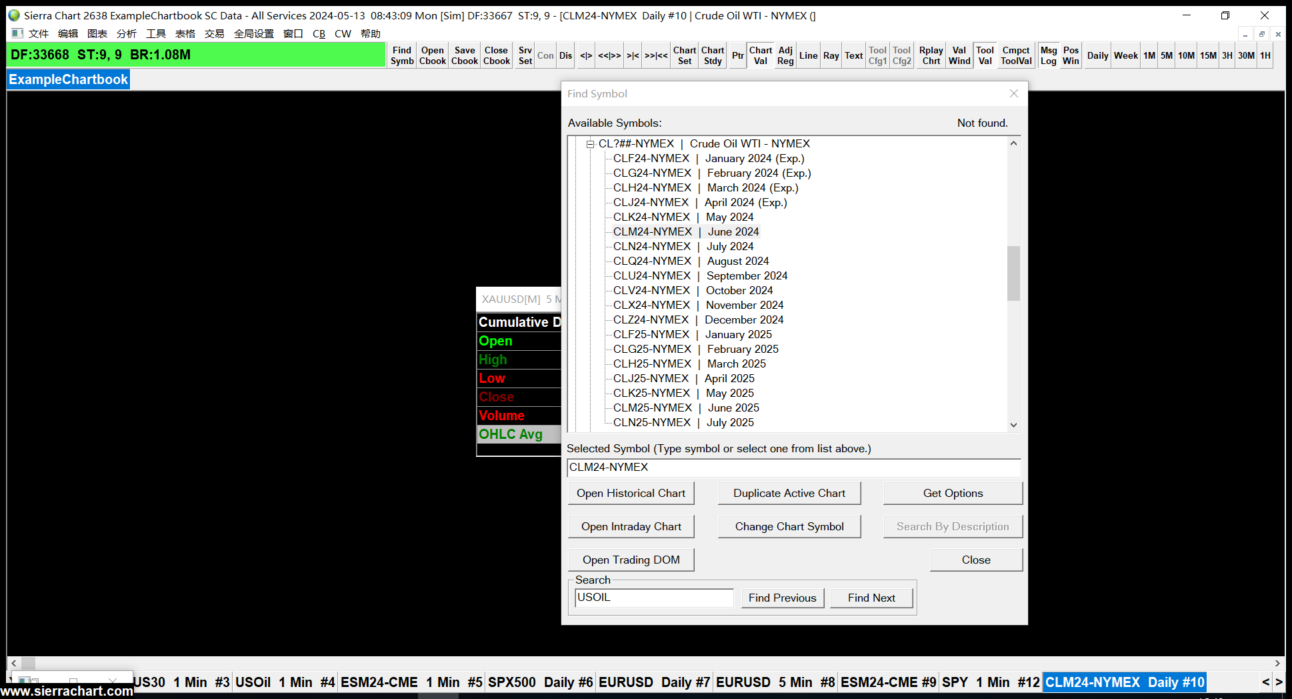
Task: Click the Get Options button
Action: (953, 494)
